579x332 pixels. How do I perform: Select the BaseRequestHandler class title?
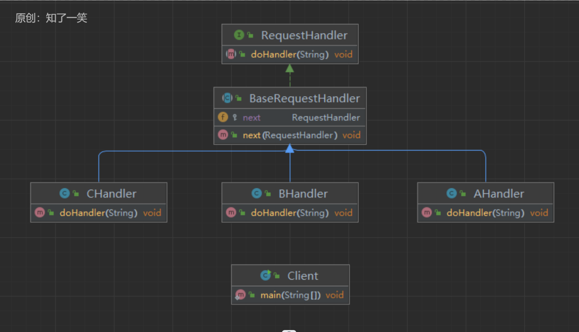click(x=305, y=98)
